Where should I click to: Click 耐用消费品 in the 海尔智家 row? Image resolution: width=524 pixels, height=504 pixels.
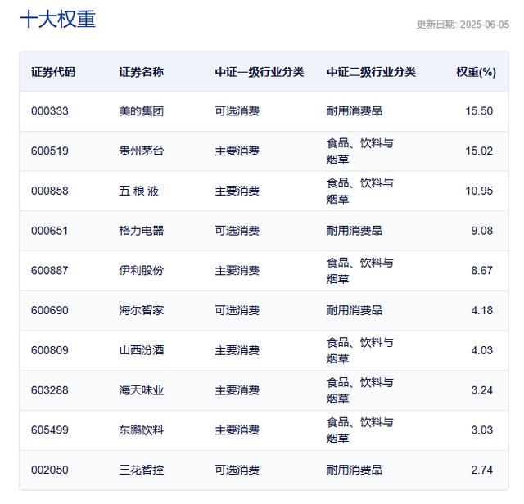point(355,311)
